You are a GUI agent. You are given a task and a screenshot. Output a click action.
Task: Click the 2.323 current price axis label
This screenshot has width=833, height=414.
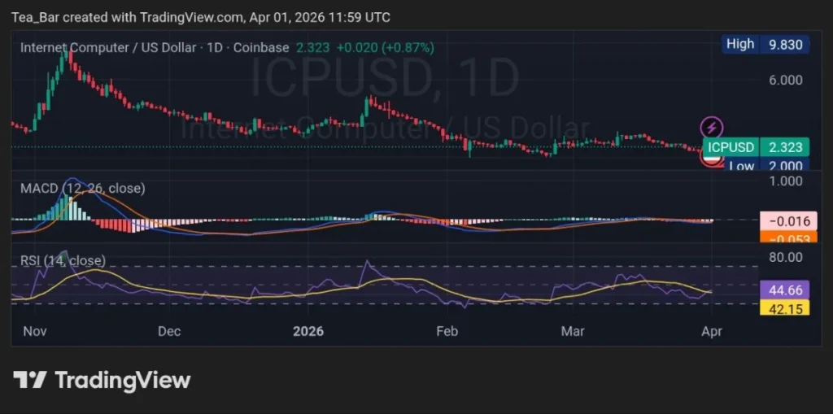(x=784, y=147)
